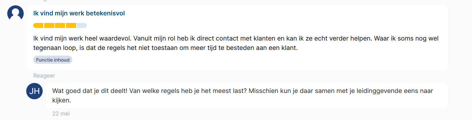Click the anonymous user avatar icon
Viewport: 472px width, 120px height.
coord(15,14)
